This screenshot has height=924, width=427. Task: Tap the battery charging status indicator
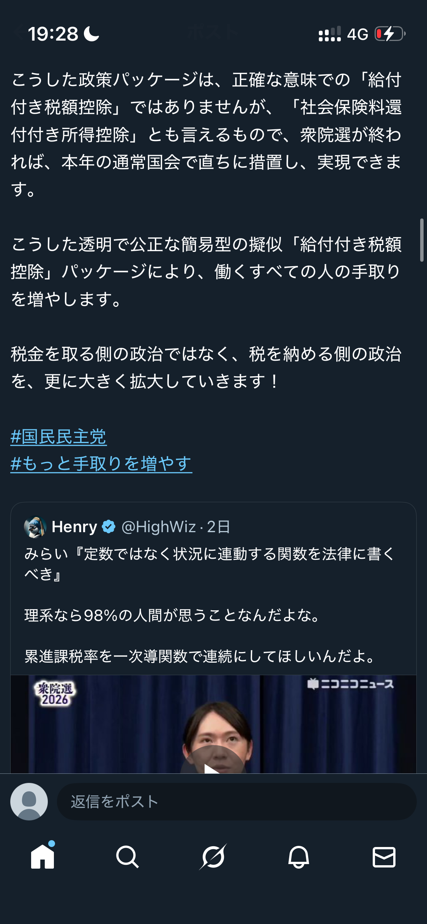(x=390, y=34)
